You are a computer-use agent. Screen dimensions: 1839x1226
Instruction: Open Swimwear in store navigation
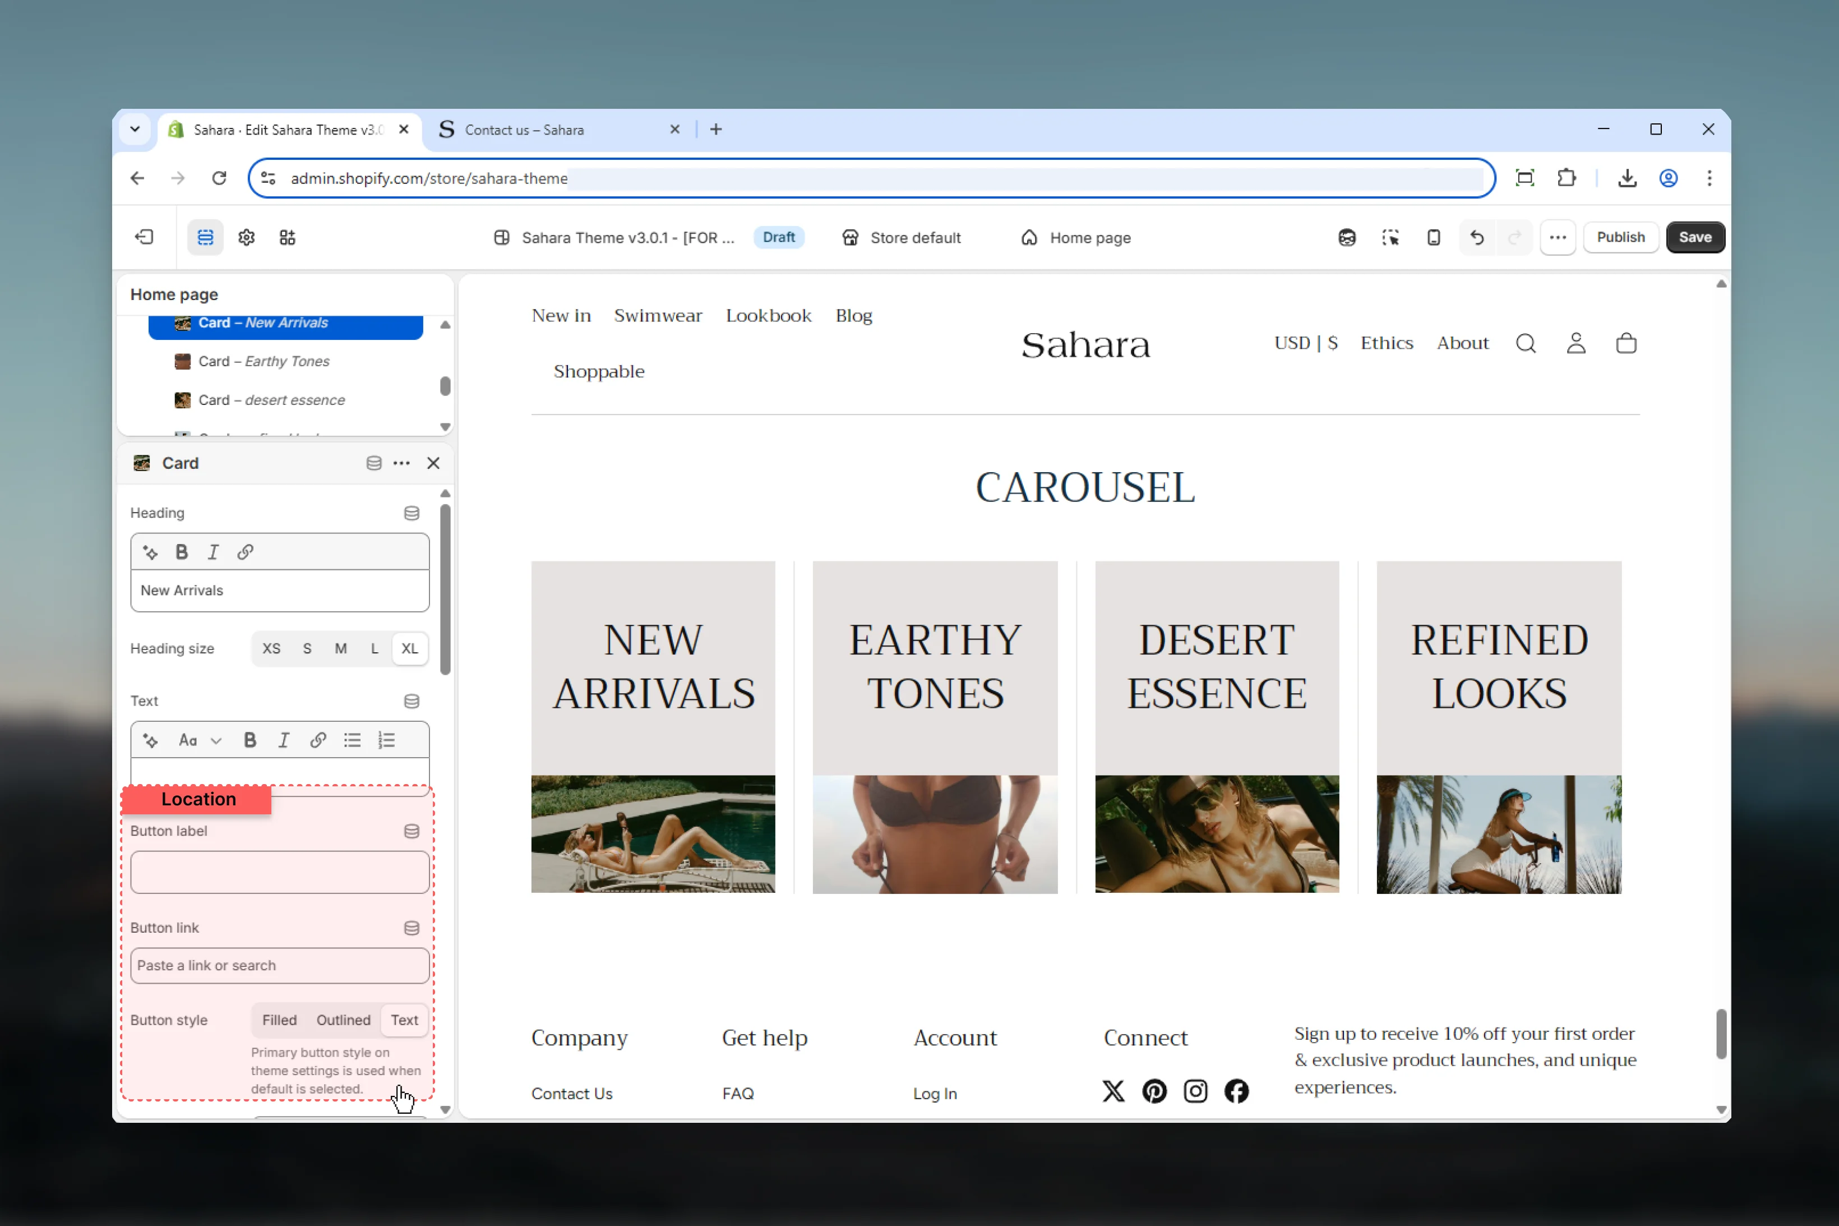tap(657, 316)
